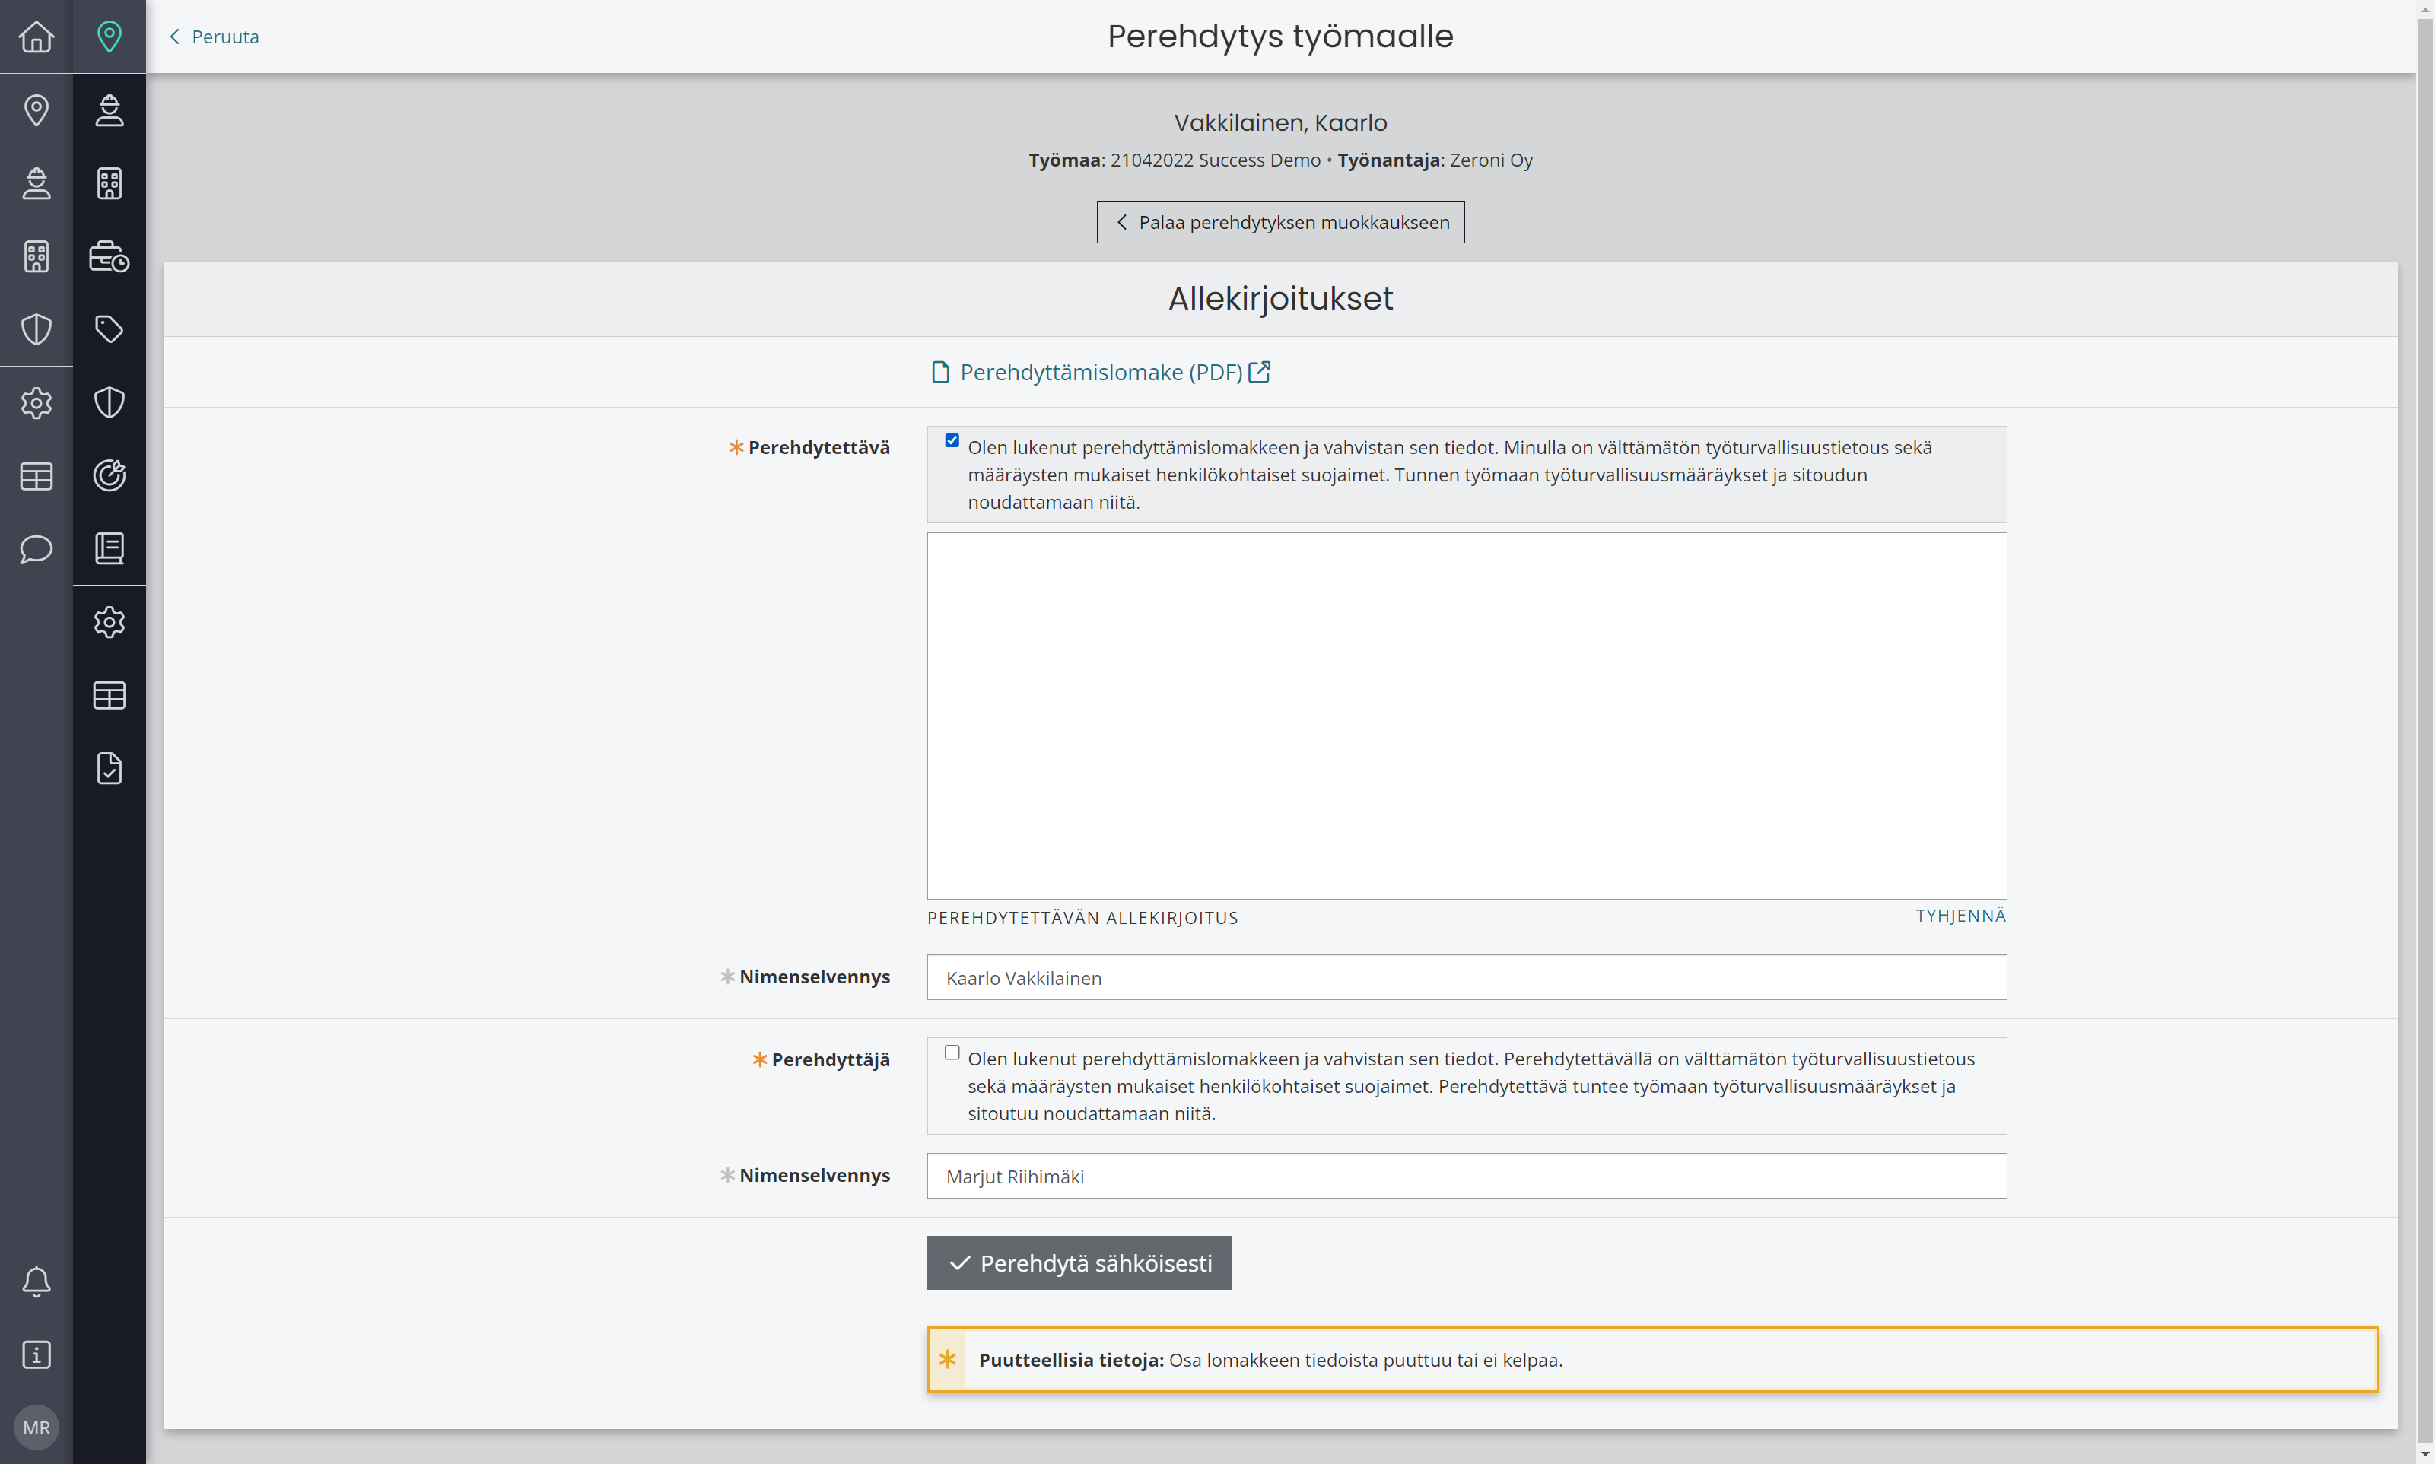
Task: Click Peruuta back link
Action: [214, 37]
